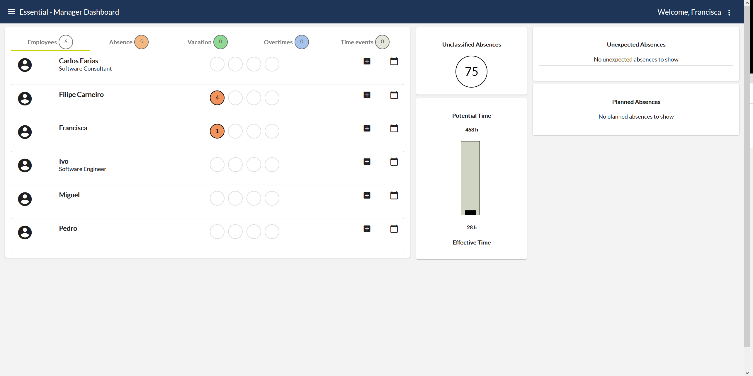Screen dimensions: 753x376
Task: Click the page scrollbar down arrow
Action: 747,373
